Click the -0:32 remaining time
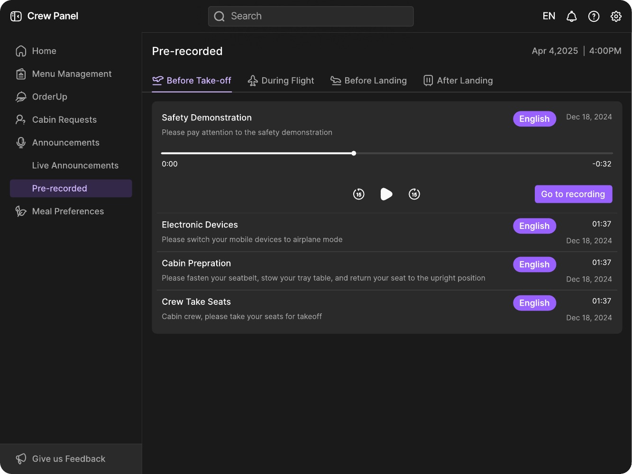This screenshot has width=632, height=474. [x=602, y=164]
